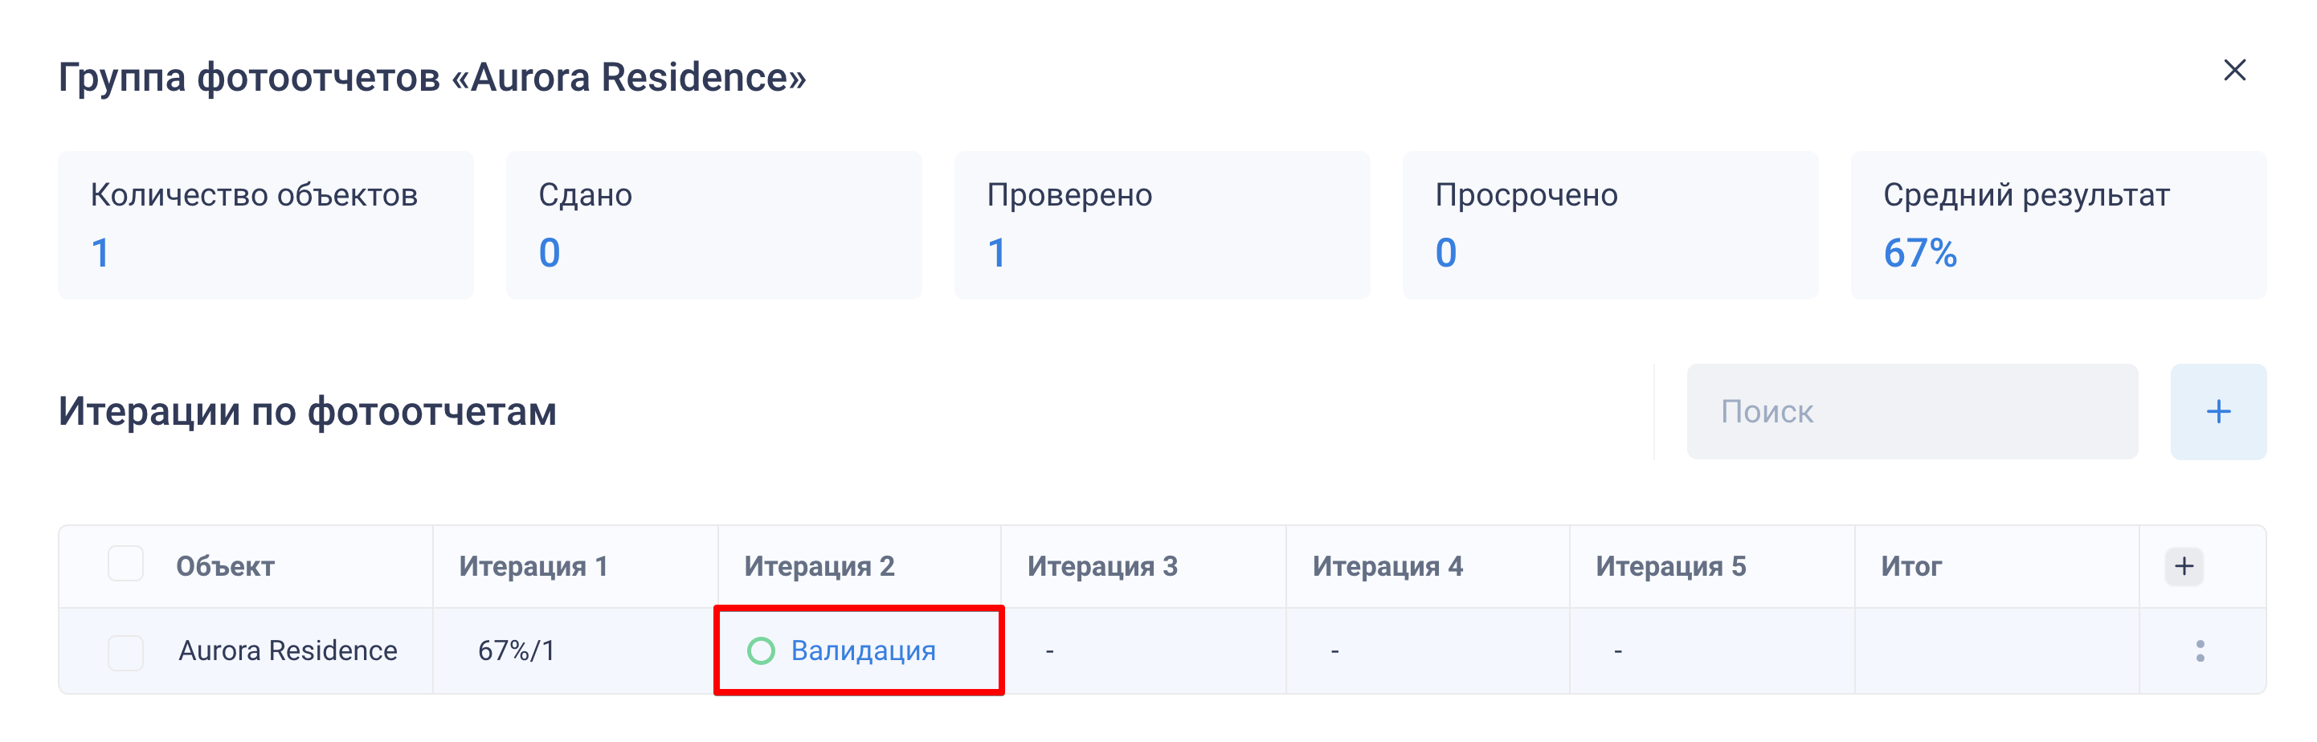The width and height of the screenshot is (2317, 742).
Task: Add a column with table header plus icon
Action: (x=2183, y=567)
